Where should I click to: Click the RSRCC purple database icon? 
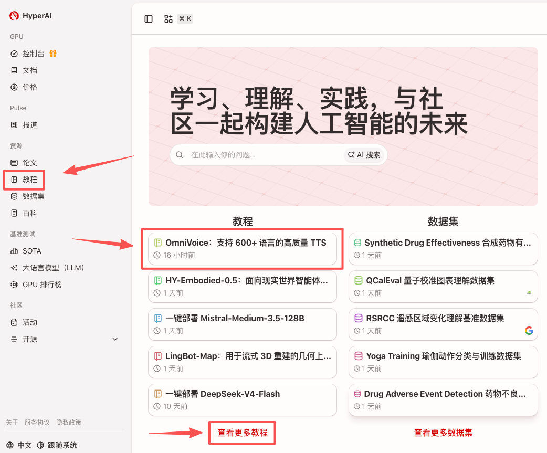coord(358,318)
